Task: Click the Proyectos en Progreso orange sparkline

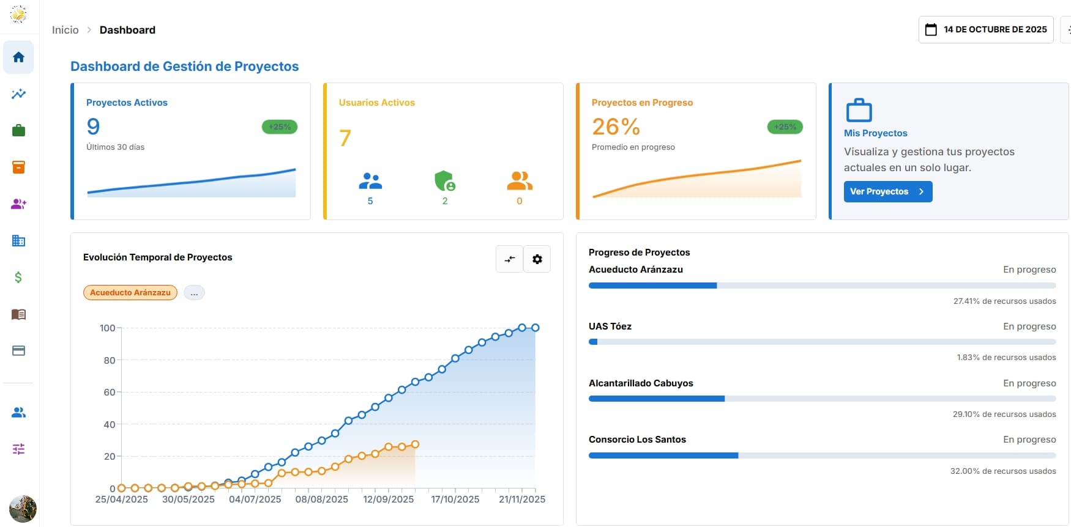Action: click(697, 179)
